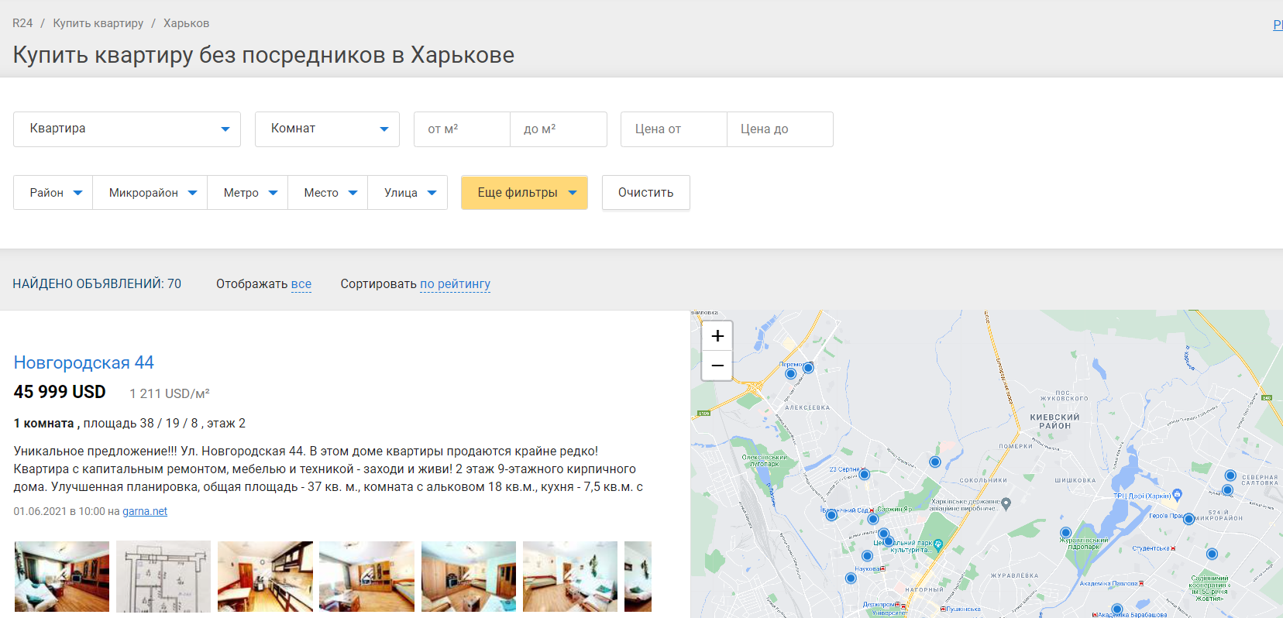The height and width of the screenshot is (618, 1283).
Task: Change sorting via 'по рейтингу' link
Action: pos(456,284)
